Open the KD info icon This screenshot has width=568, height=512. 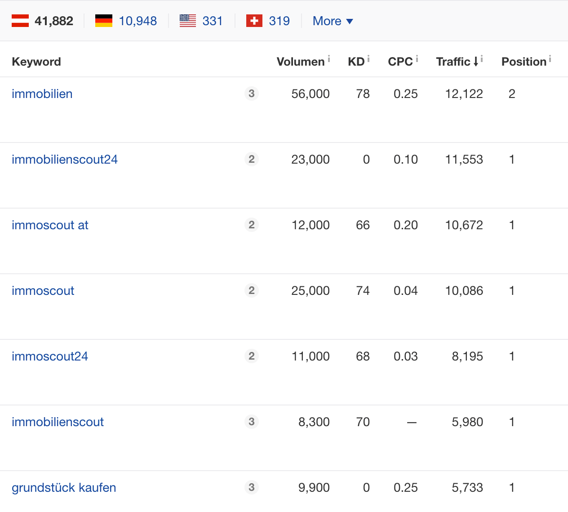pos(368,58)
